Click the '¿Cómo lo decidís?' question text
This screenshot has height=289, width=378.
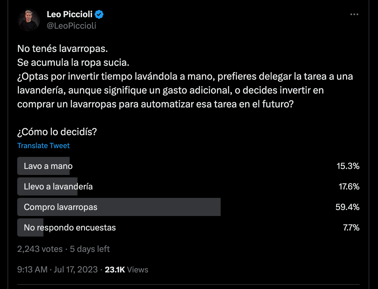(x=57, y=132)
